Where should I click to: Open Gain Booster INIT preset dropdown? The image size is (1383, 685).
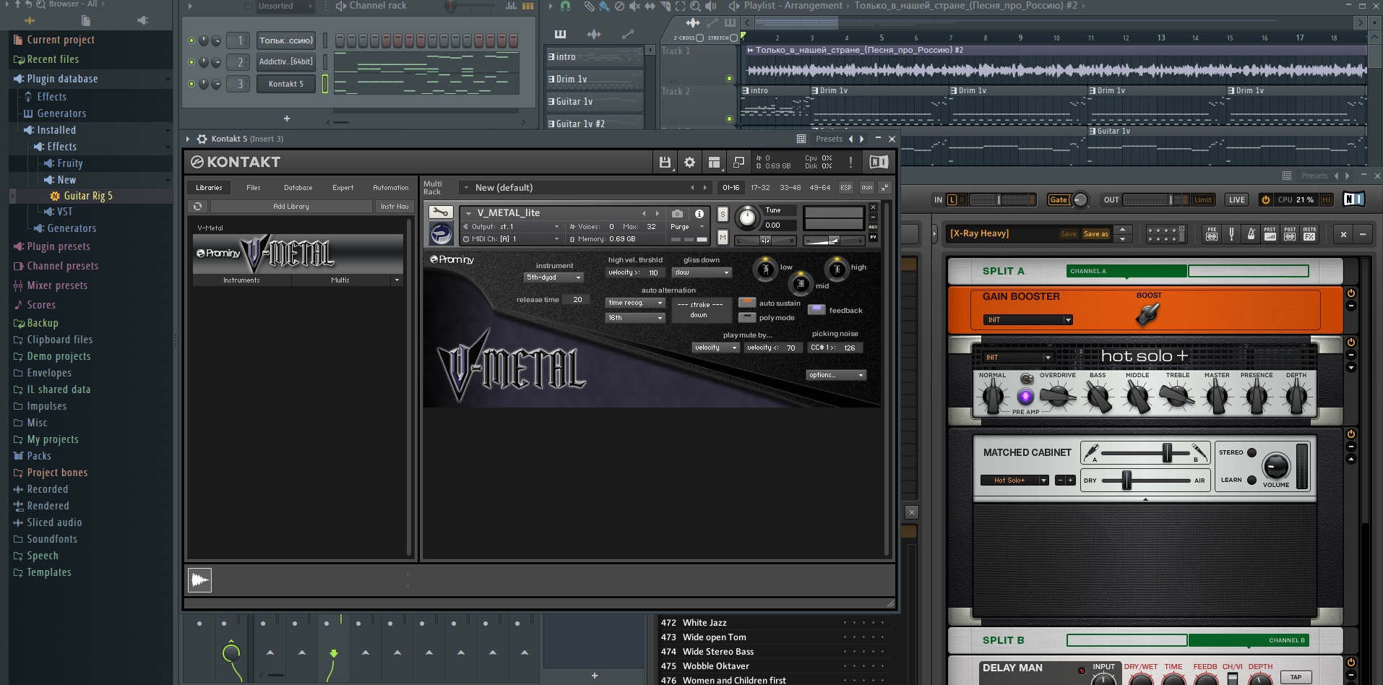click(1027, 319)
